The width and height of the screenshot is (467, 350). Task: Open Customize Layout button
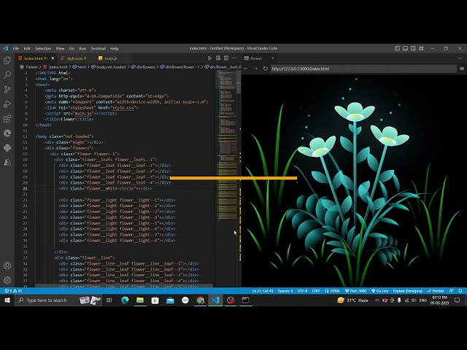(421, 48)
